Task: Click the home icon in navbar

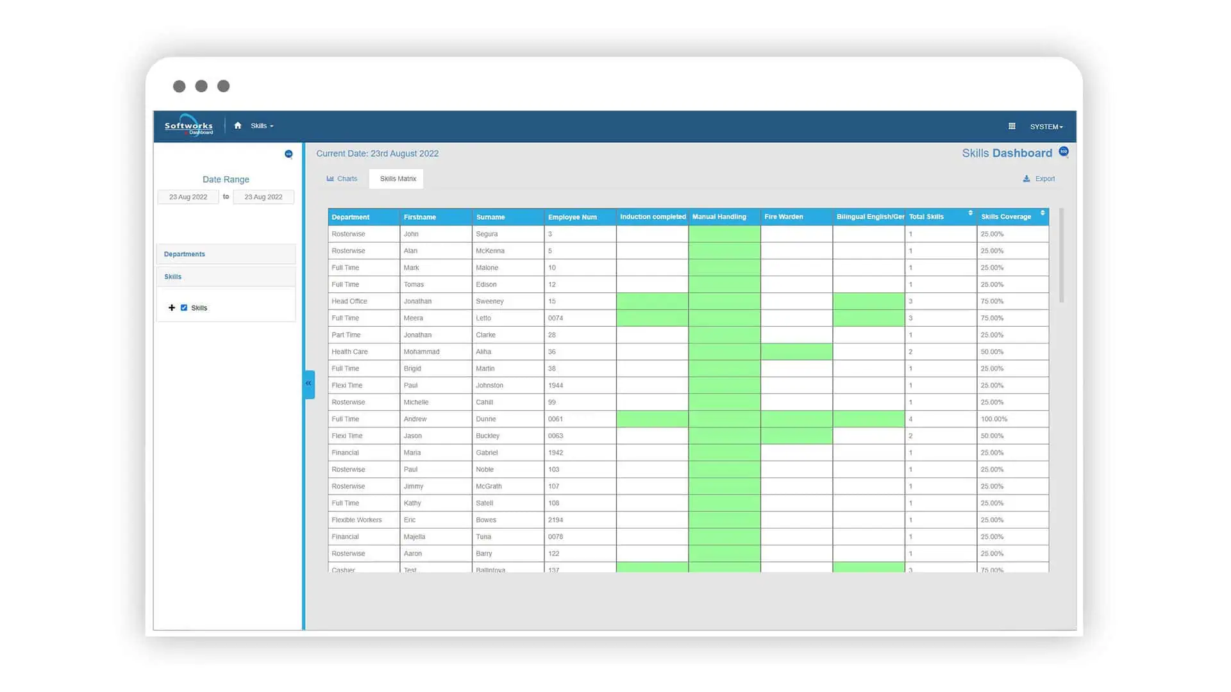Action: [x=238, y=126]
